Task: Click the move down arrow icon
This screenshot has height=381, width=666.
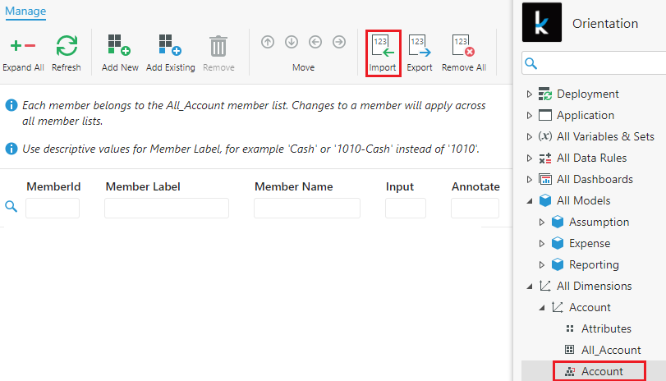Action: (292, 42)
